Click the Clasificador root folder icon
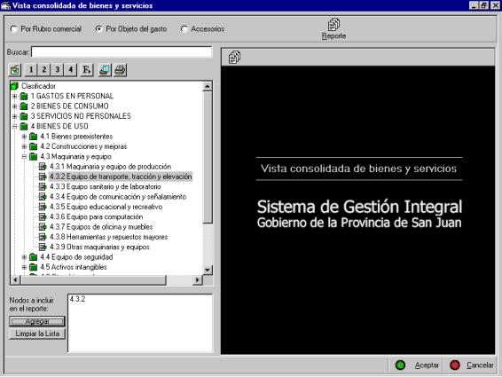 14,86
